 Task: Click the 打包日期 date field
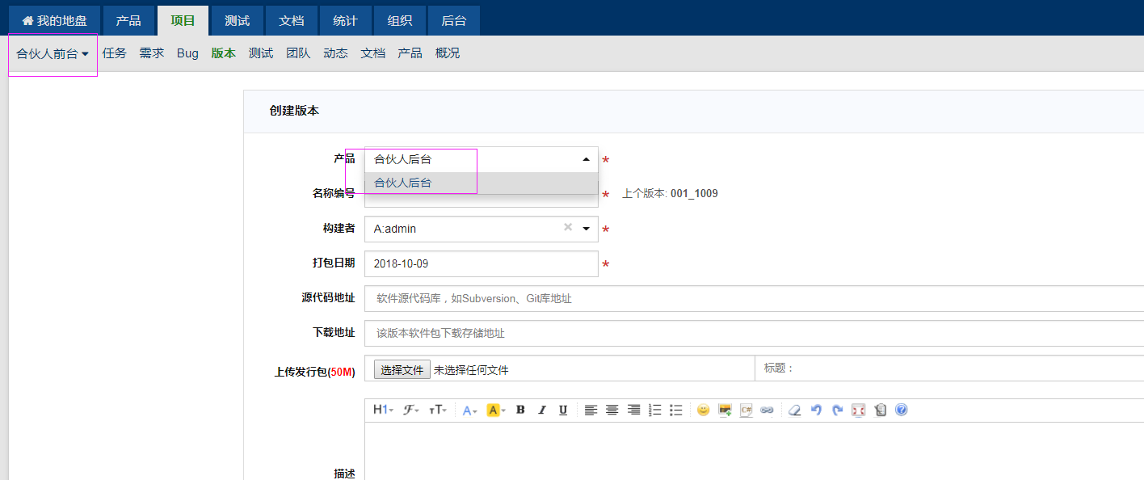pos(482,264)
